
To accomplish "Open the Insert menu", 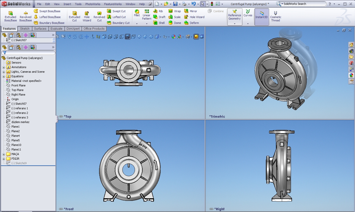I will [x=67, y=4].
